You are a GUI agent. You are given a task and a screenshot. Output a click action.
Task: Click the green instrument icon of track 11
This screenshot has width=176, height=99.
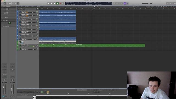tap(20, 45)
